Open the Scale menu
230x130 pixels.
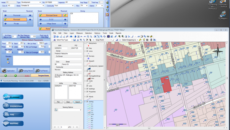point(111,33)
